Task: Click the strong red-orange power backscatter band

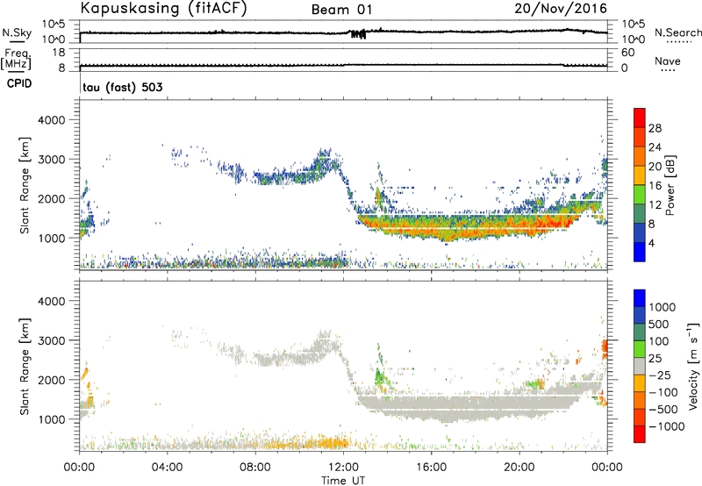Action: coord(466,227)
